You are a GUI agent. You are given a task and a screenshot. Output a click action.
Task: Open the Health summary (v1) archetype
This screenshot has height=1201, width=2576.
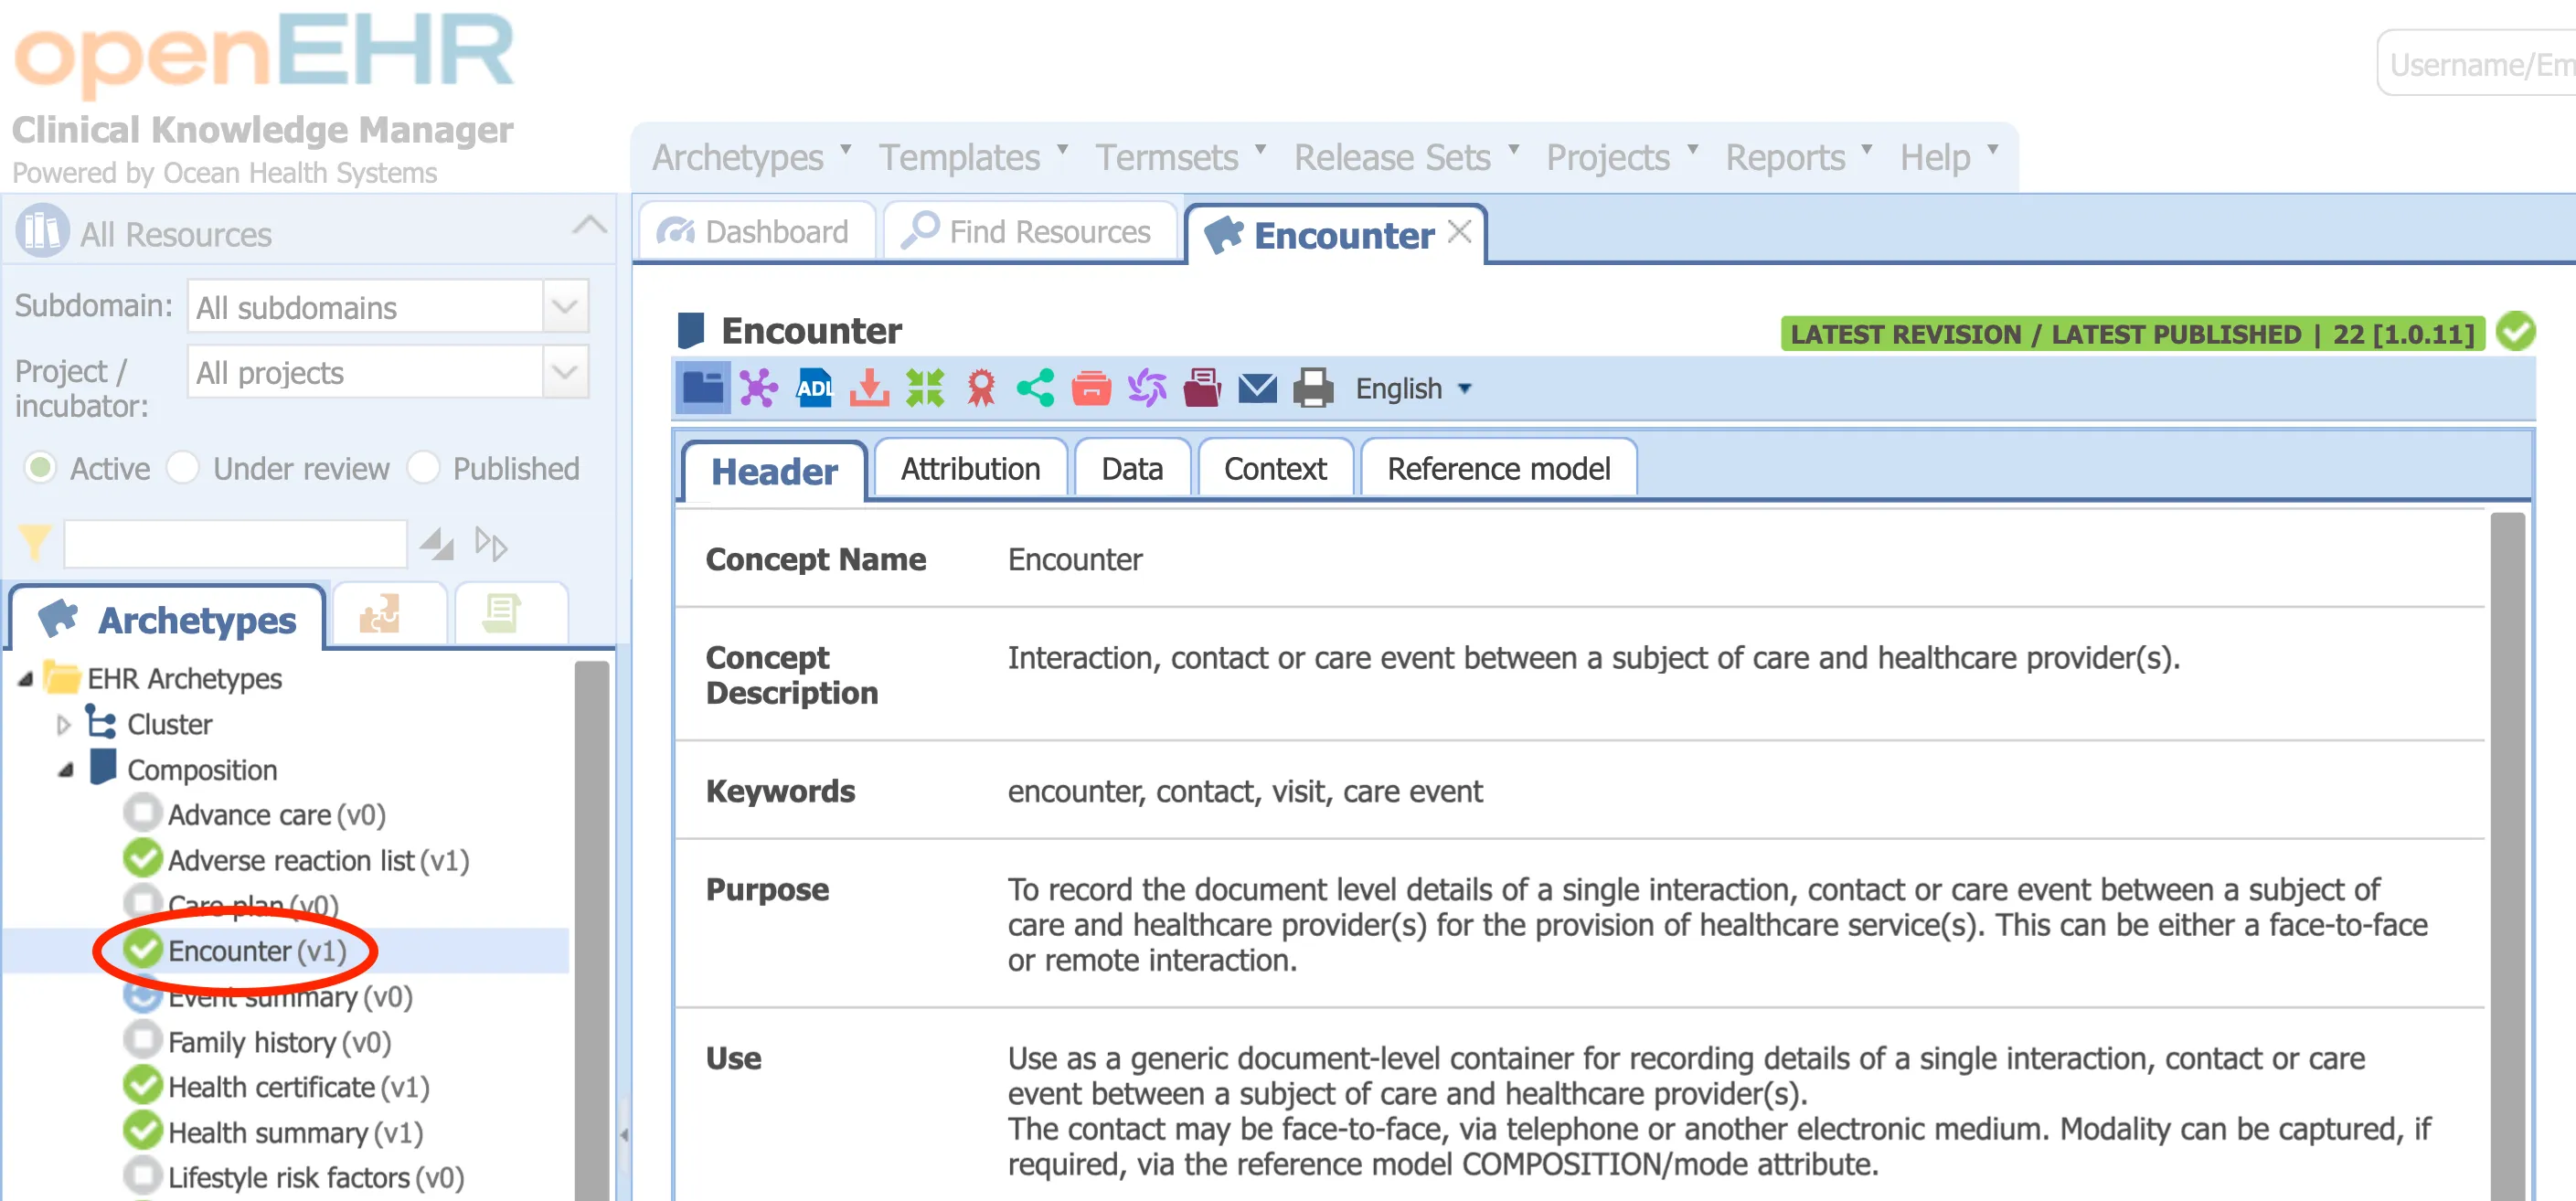click(x=294, y=1132)
